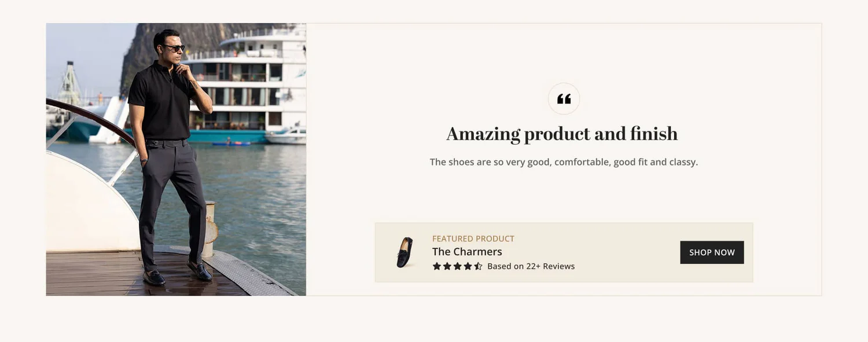The height and width of the screenshot is (342, 868).
Task: Open The Charmers product name link
Action: 467,252
